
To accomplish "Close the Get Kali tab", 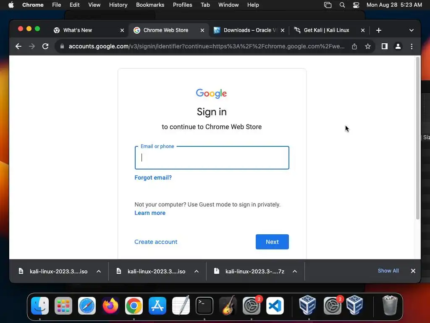I will [x=363, y=30].
